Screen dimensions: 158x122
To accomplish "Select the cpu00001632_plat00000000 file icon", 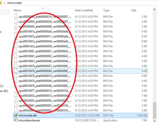I will tap(16, 46).
